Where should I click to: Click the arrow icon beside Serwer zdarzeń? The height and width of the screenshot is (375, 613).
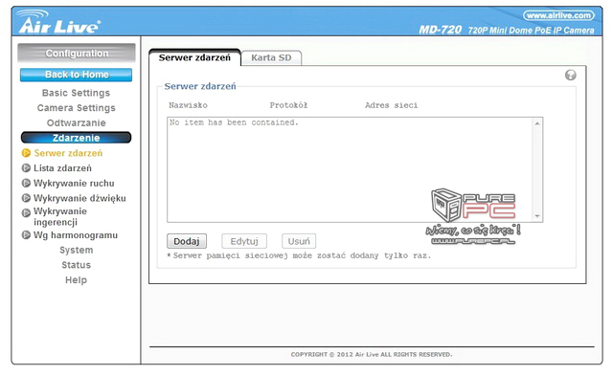pyautogui.click(x=26, y=153)
